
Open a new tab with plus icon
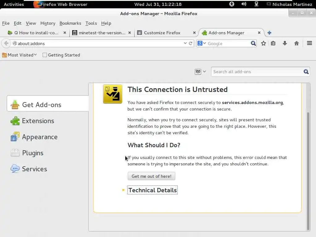(269, 33)
